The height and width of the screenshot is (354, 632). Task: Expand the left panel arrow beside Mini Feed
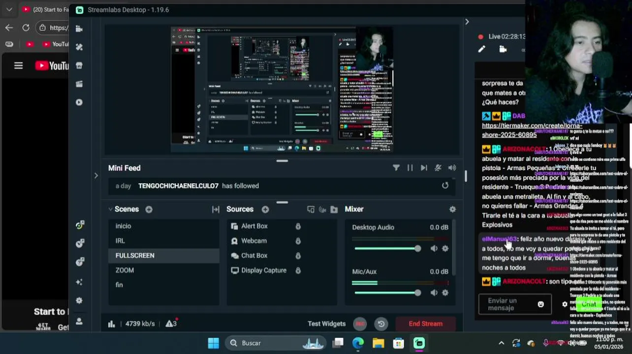tap(96, 176)
